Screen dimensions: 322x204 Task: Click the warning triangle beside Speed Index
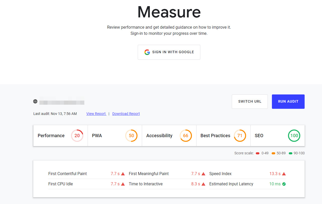click(284, 174)
